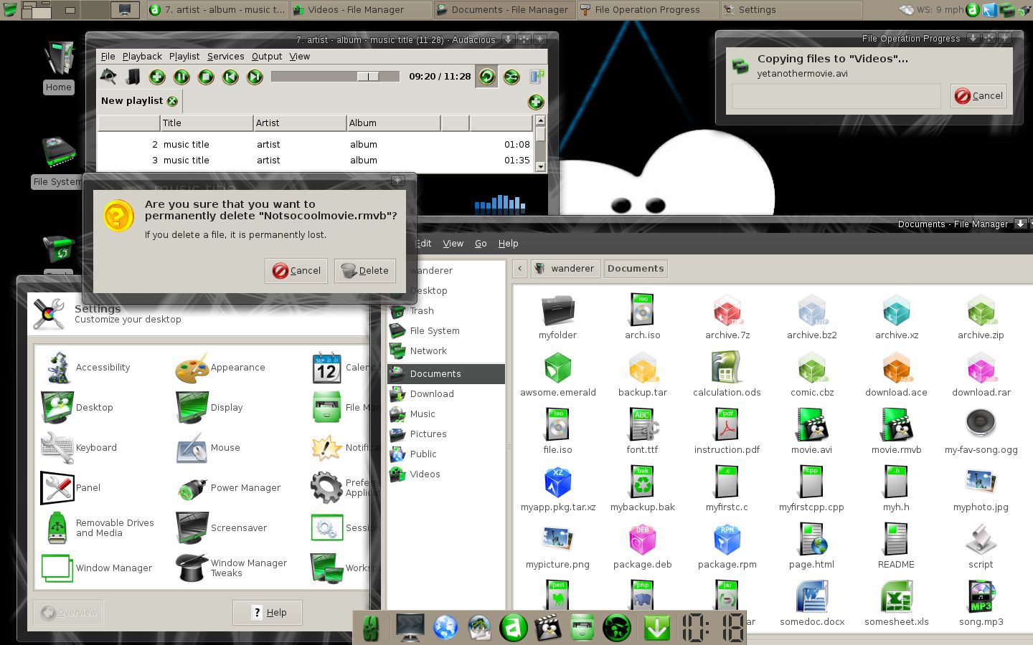The width and height of the screenshot is (1033, 645).
Task: Cancel the file copying operation
Action: click(978, 96)
